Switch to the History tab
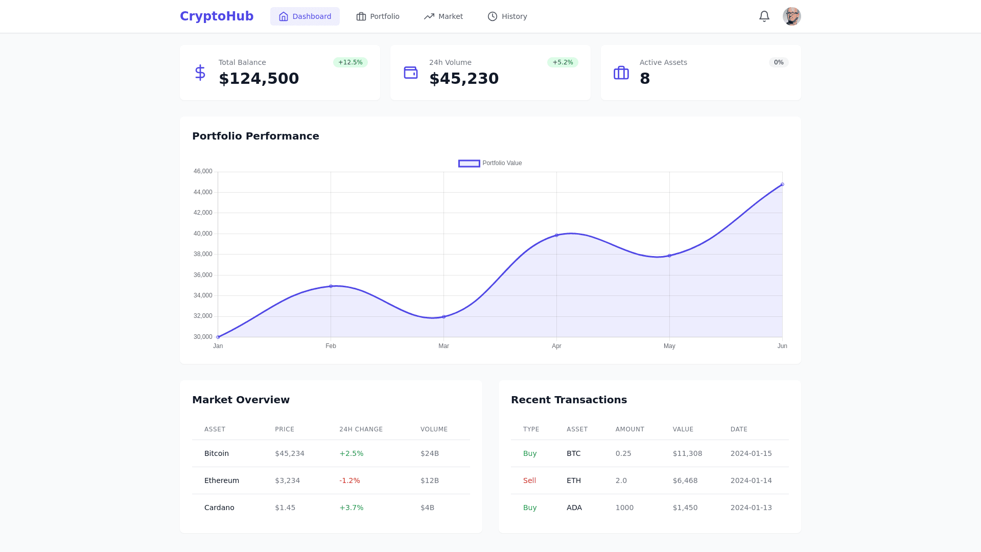The height and width of the screenshot is (552, 981). point(507,16)
